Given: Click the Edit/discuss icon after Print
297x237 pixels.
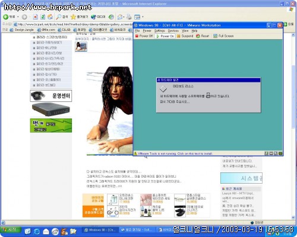Looking at the screenshot, I should click(137, 17).
